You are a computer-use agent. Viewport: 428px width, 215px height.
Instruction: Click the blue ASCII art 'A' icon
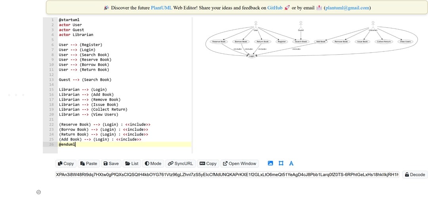point(291,163)
